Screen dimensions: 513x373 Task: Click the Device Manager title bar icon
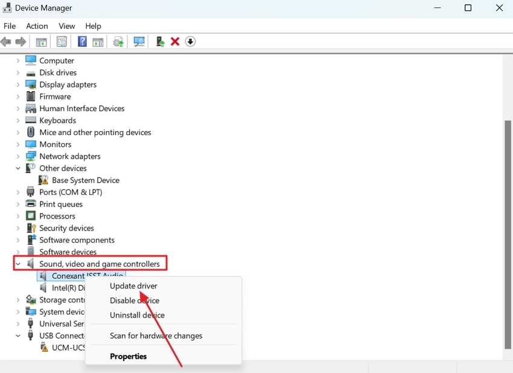click(7, 8)
